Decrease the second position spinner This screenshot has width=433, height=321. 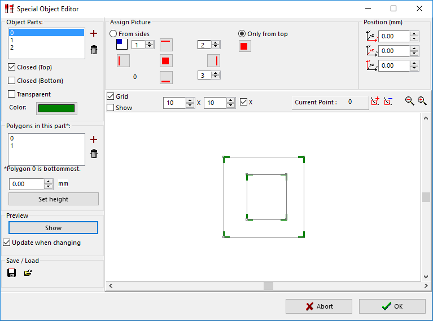(414, 53)
